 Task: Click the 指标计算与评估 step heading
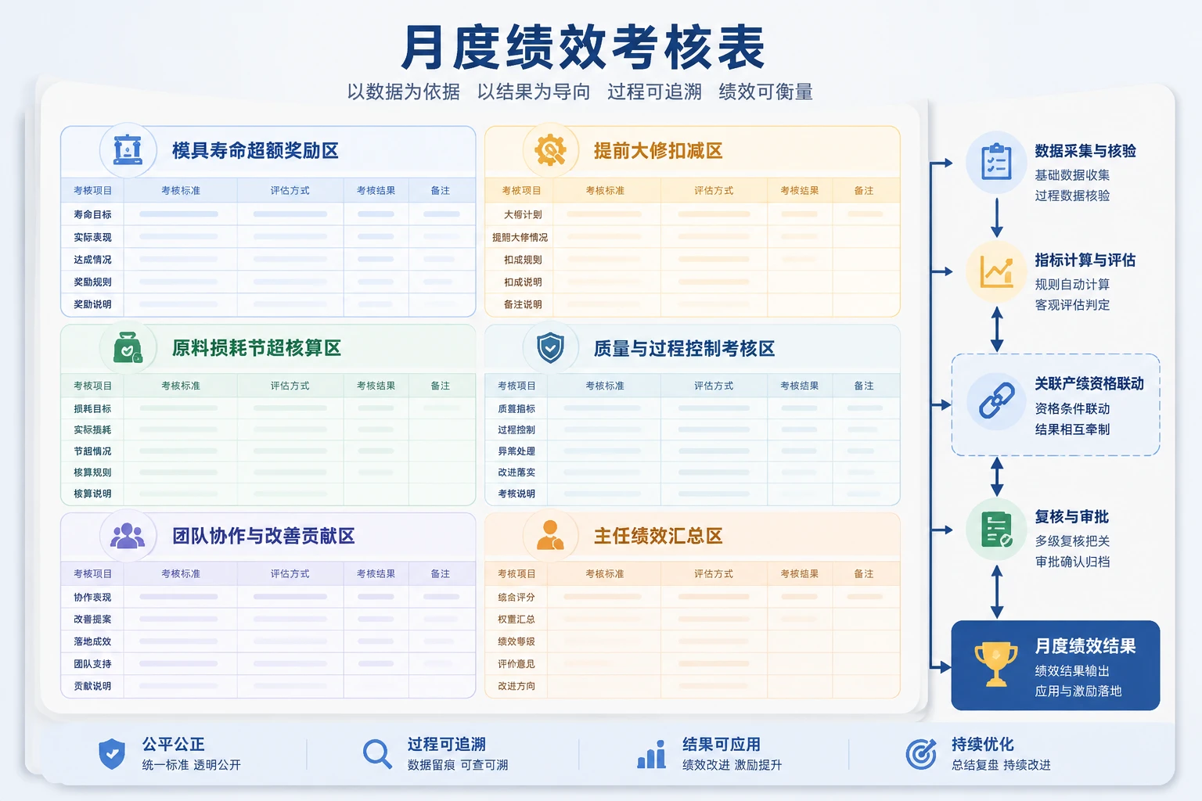tap(1085, 260)
